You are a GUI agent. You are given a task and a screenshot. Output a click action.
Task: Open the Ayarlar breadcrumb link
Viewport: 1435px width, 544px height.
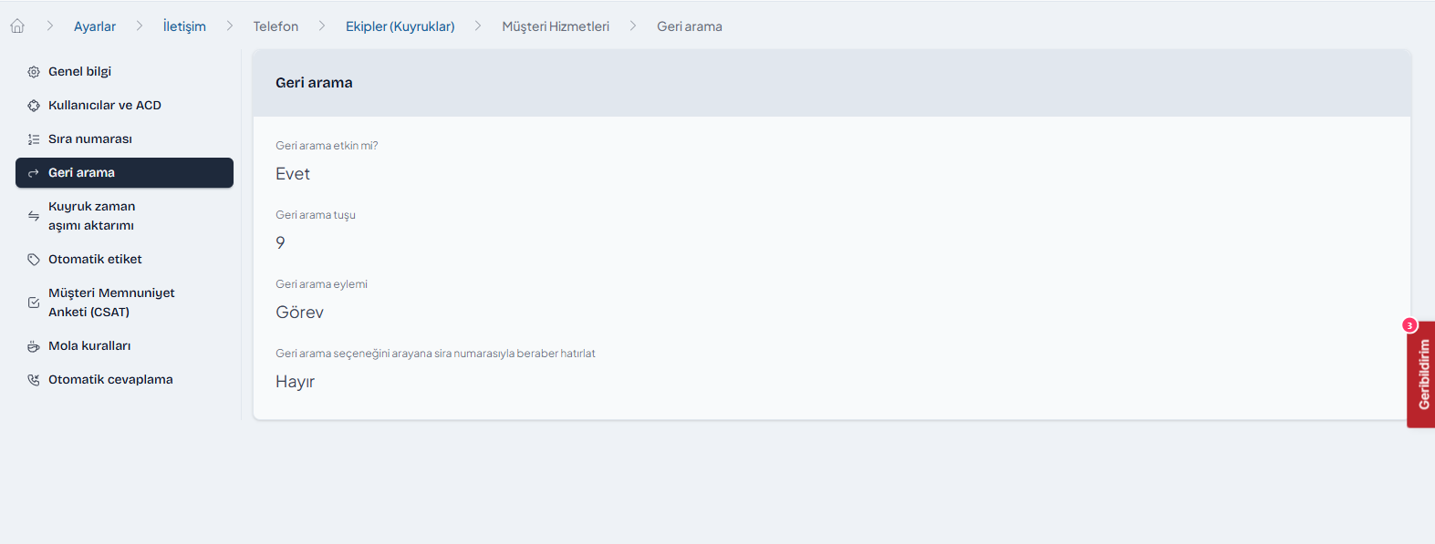point(95,26)
